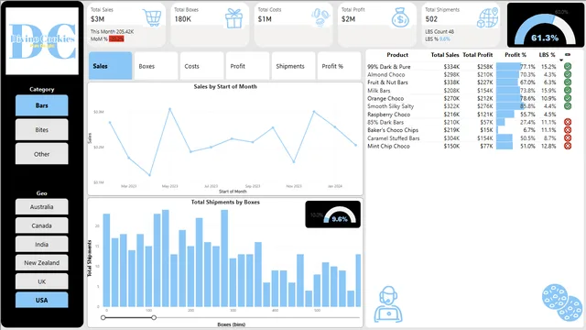
Task: Sort table by Total Profit header
Action: pyautogui.click(x=478, y=55)
